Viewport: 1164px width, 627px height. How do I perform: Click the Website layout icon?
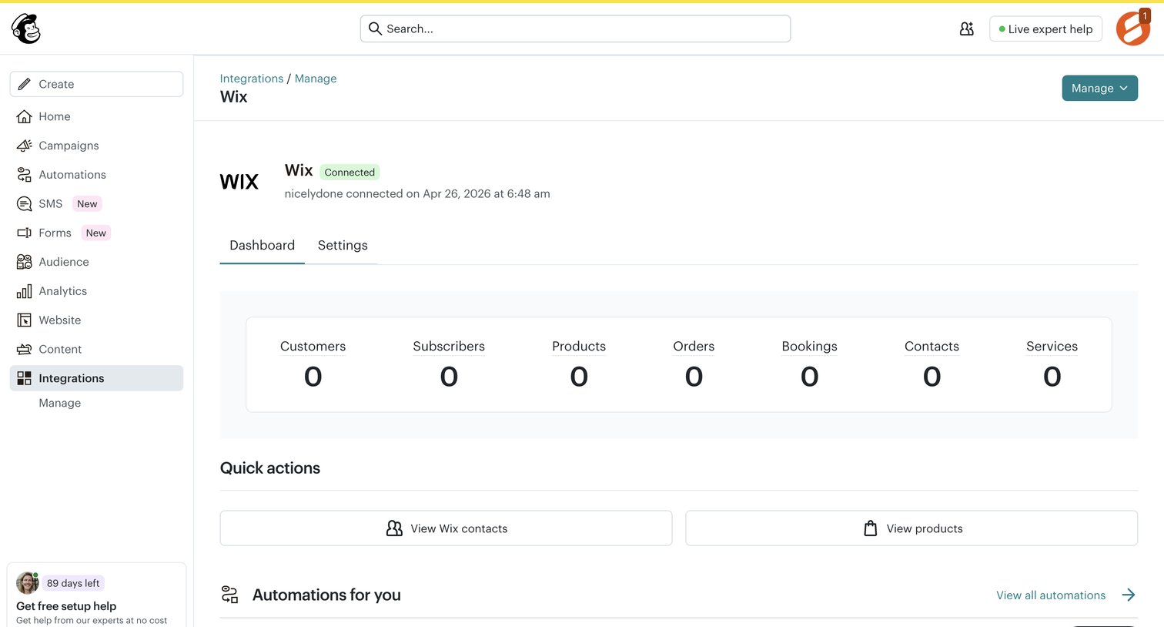25,320
